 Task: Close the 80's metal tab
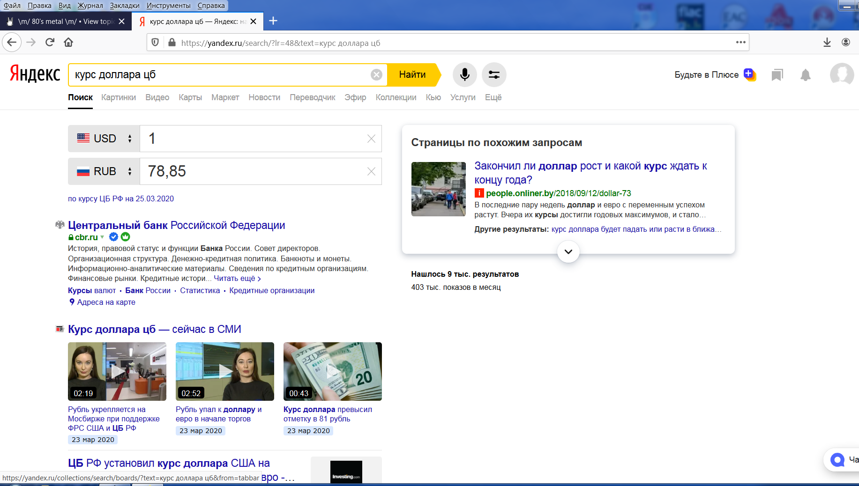click(x=122, y=22)
